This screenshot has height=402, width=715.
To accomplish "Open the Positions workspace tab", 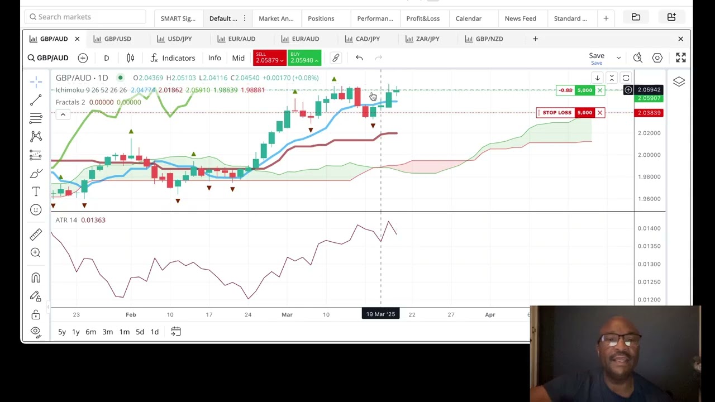I will 321,18.
